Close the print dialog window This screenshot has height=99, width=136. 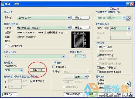pos(132,4)
